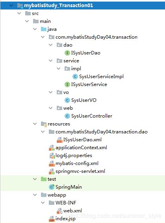This screenshot has height=223, width=165.
Task: Select the applicationContext.xml file name
Action: (81, 148)
